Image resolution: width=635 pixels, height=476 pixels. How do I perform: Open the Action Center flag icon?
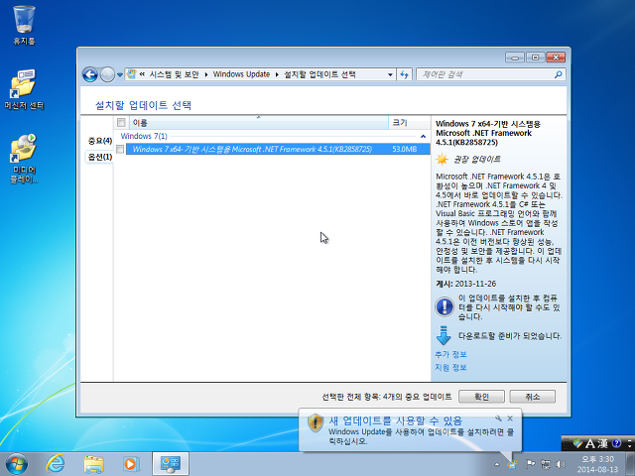[530, 464]
